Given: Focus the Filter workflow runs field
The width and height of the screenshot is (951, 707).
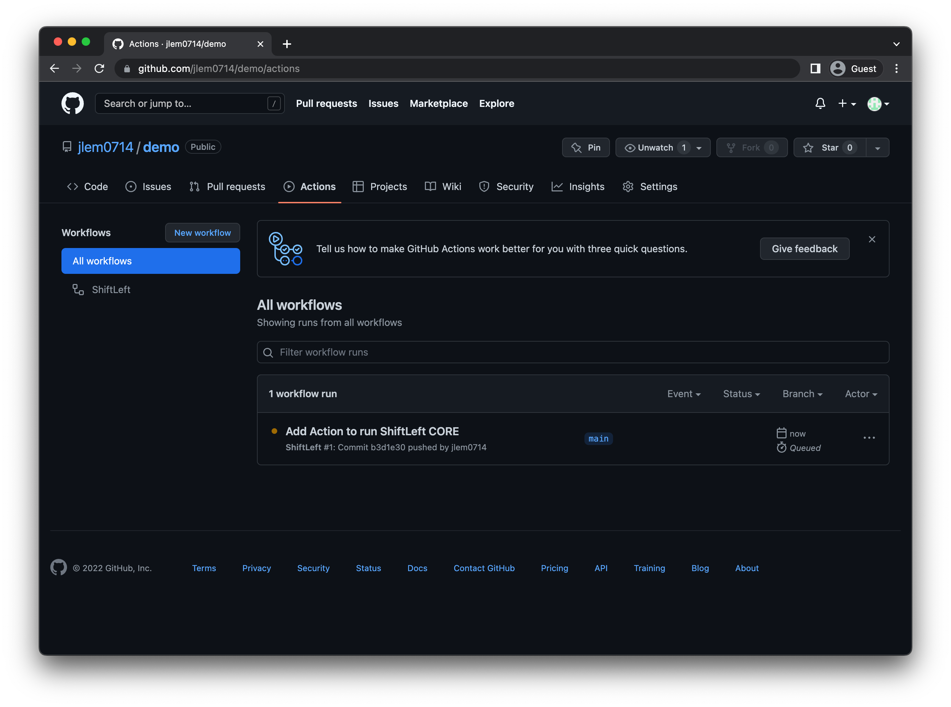Looking at the screenshot, I should [573, 352].
